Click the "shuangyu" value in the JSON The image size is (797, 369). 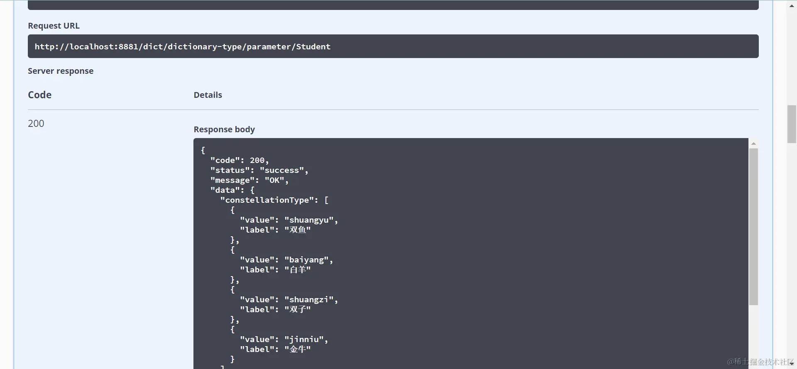coord(311,220)
